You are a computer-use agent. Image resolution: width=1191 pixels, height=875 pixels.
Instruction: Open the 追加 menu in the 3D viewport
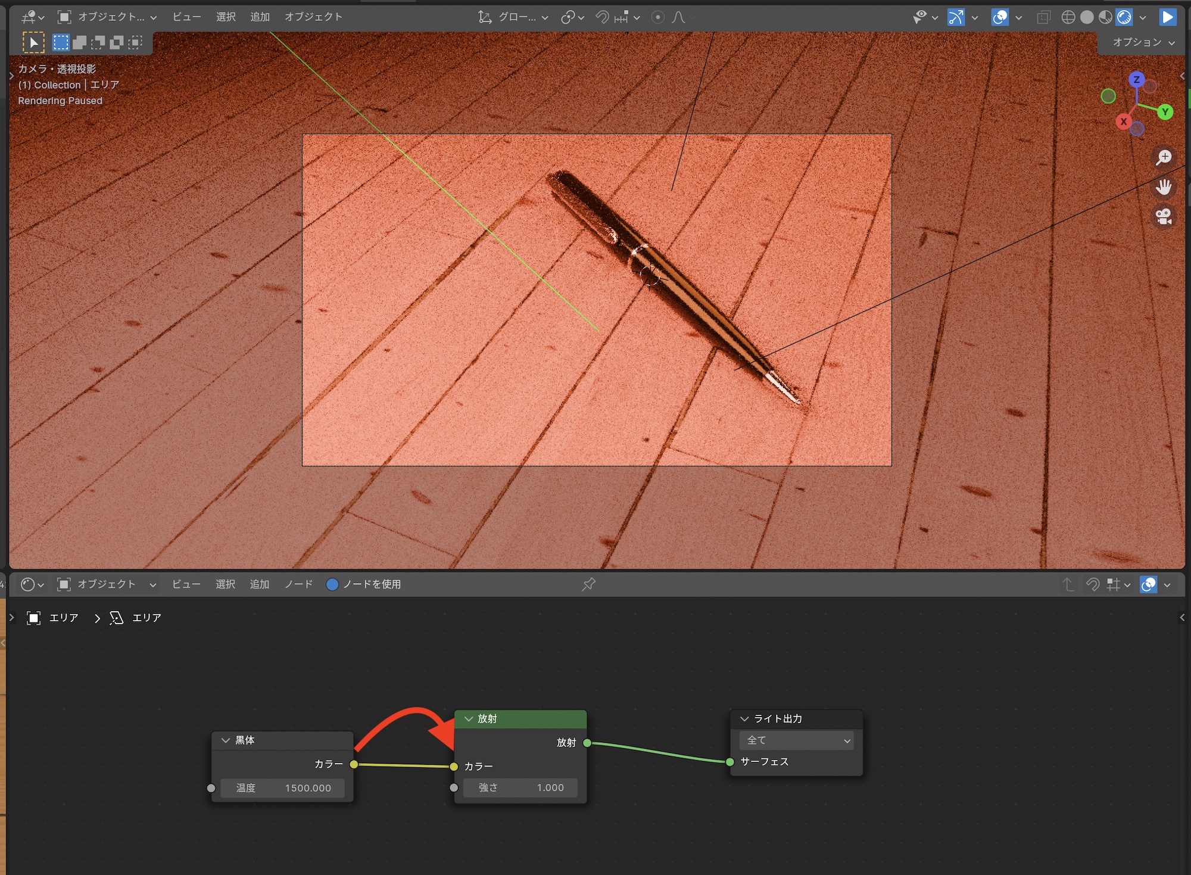coord(260,17)
